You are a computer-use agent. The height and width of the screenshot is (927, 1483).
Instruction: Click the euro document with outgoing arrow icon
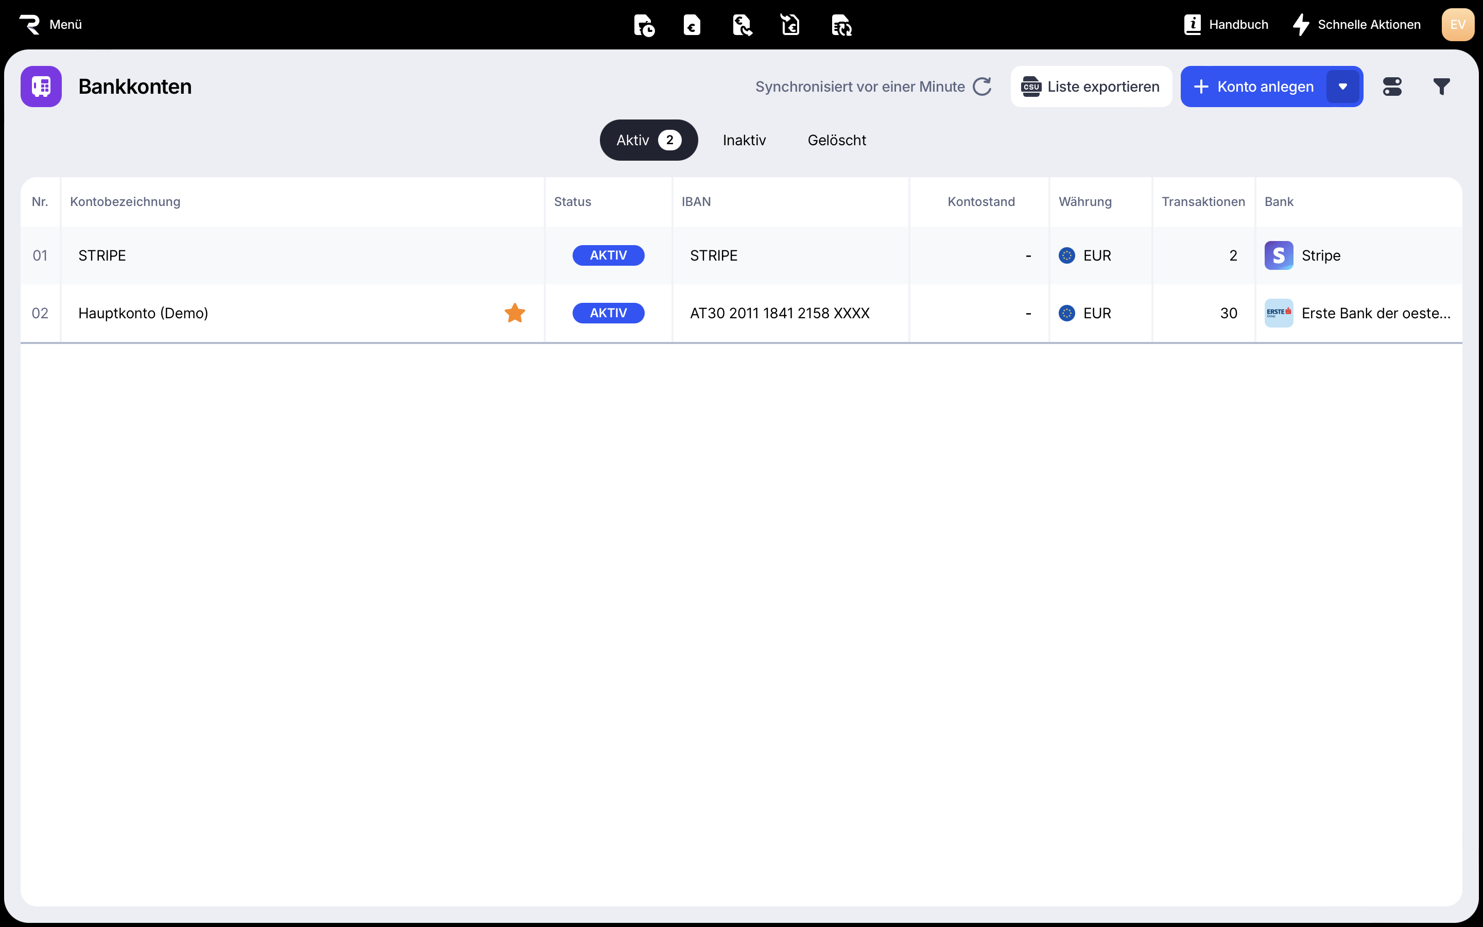point(741,25)
